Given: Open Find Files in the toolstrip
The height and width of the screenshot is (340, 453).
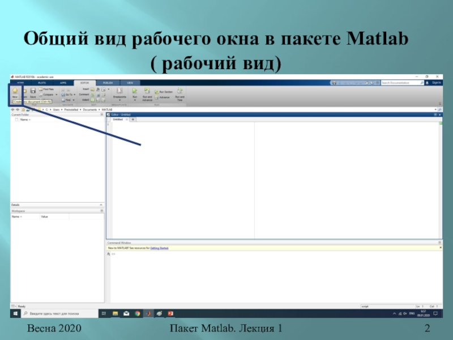Looking at the screenshot, I should point(46,90).
